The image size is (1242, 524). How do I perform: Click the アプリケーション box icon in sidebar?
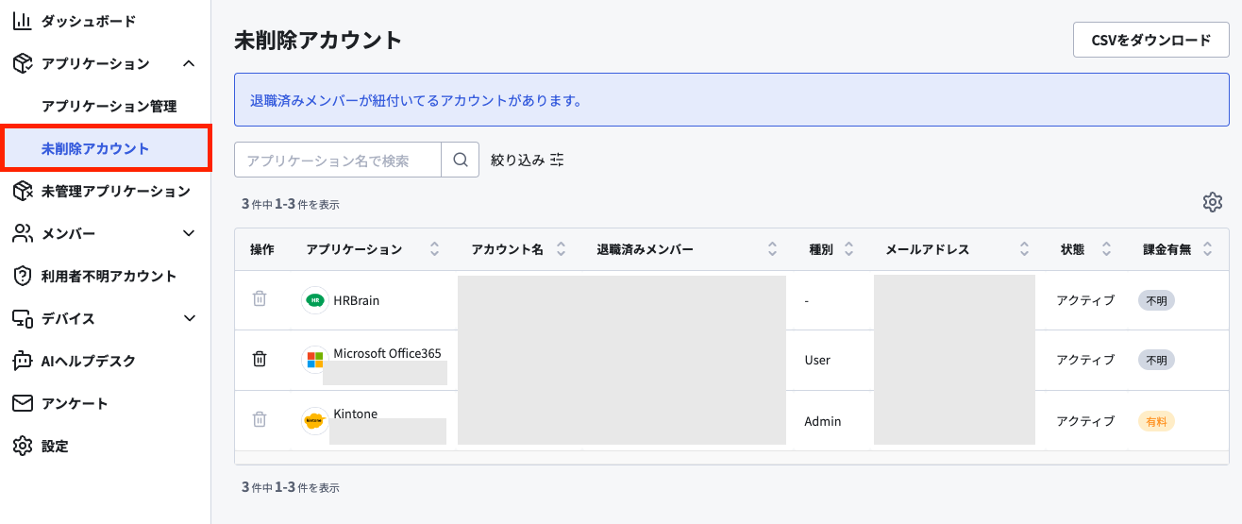pyautogui.click(x=23, y=63)
